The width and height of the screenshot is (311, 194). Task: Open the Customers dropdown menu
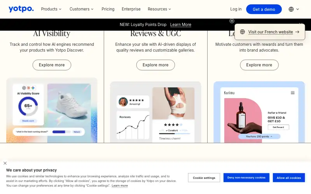[81, 9]
